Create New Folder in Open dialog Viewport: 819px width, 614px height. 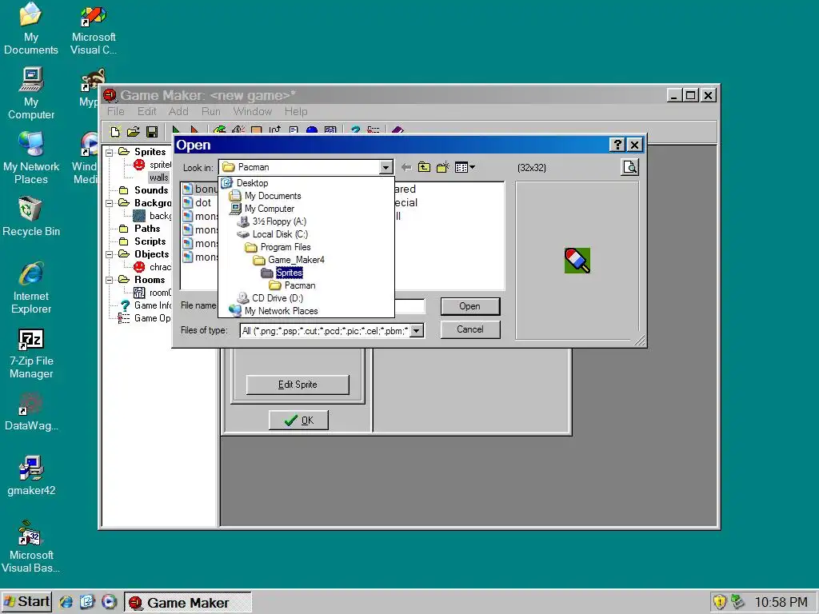click(x=442, y=168)
